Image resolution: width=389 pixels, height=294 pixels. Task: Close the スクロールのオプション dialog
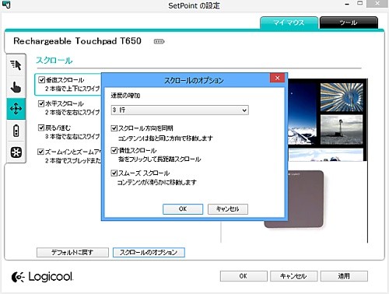[277, 78]
